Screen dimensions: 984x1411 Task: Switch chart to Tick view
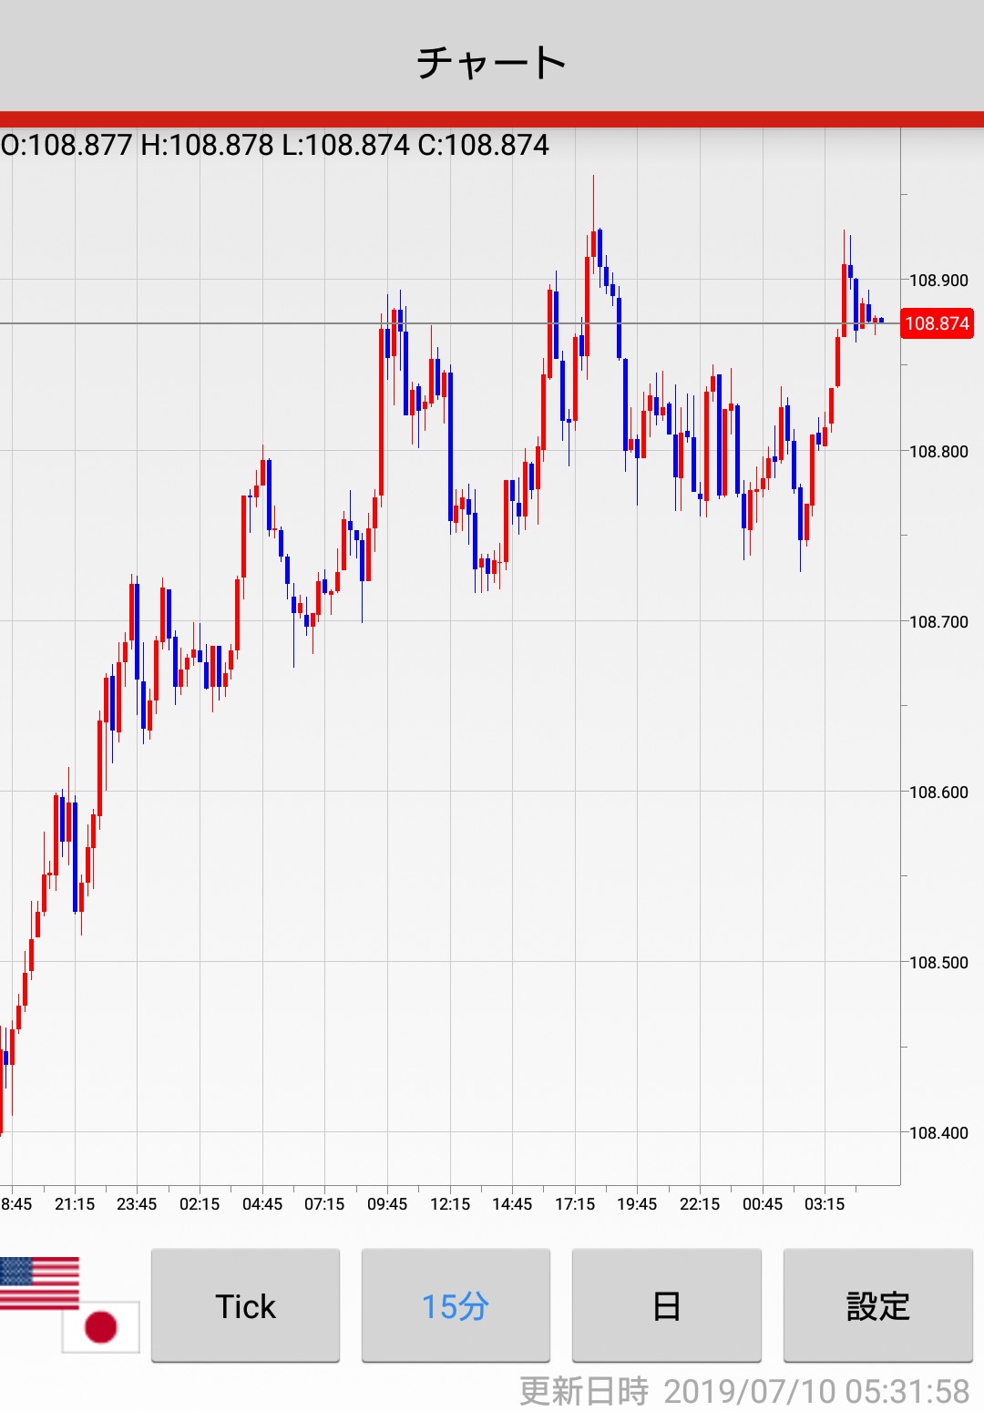pos(245,1305)
